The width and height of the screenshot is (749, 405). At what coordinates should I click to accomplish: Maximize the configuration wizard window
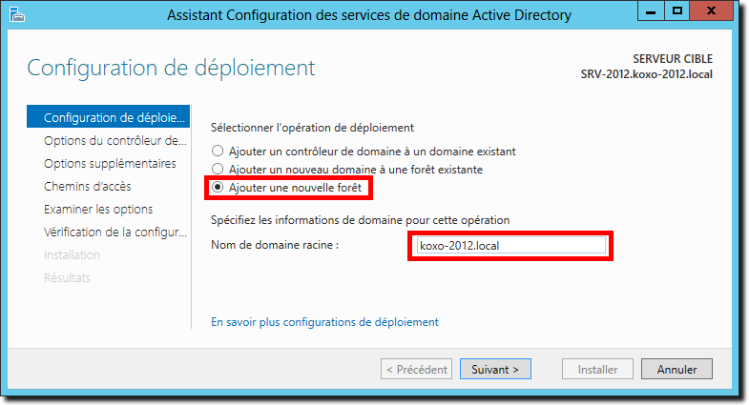click(x=676, y=11)
